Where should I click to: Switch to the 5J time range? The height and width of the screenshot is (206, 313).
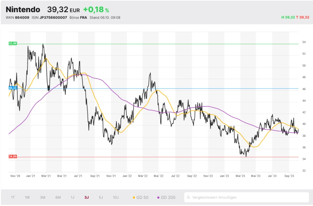click(x=101, y=197)
